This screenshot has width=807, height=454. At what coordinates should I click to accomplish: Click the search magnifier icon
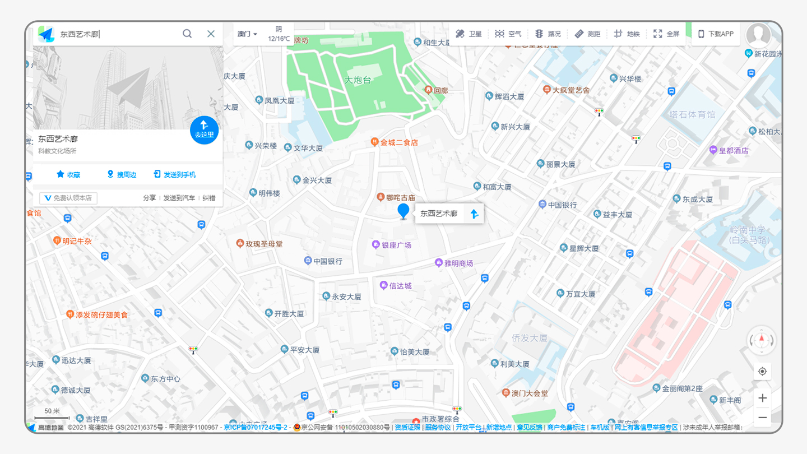tap(187, 34)
